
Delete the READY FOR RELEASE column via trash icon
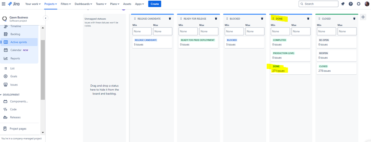coord(216,19)
